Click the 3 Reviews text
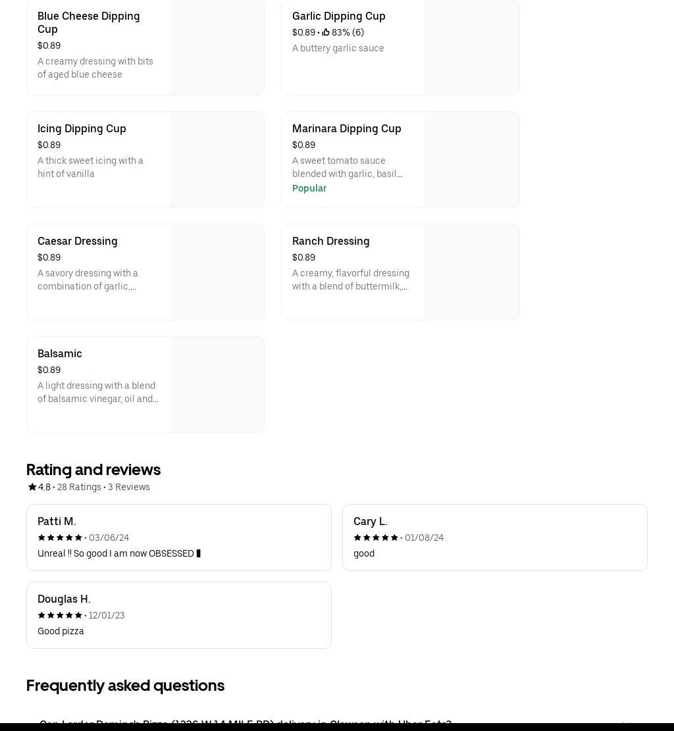The width and height of the screenshot is (674, 731). 129,487
